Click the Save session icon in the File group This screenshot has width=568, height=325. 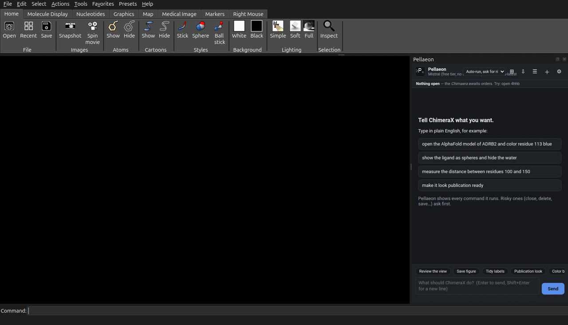point(47,26)
